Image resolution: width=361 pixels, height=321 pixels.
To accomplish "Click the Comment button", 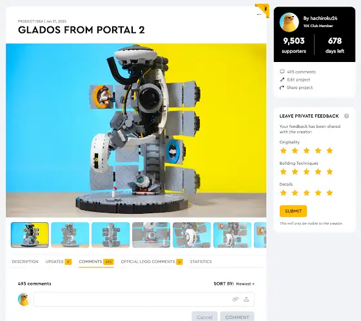I will point(237,317).
